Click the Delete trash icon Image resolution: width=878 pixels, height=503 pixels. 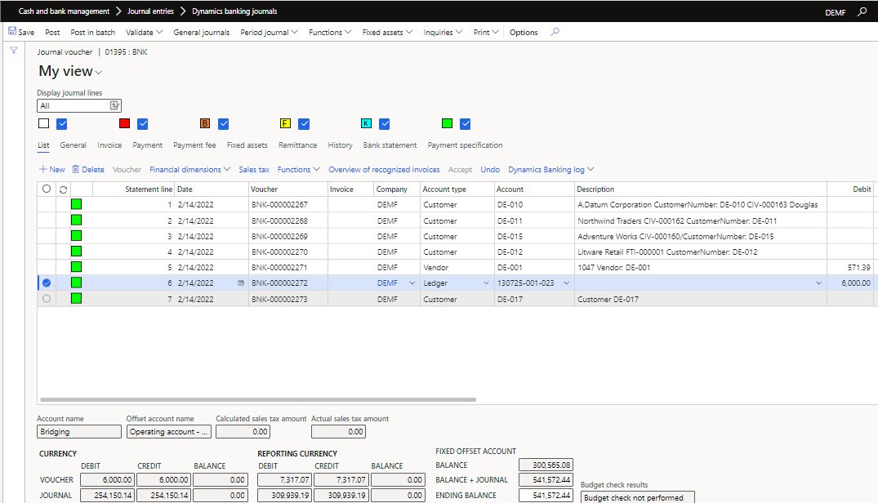[x=76, y=170]
